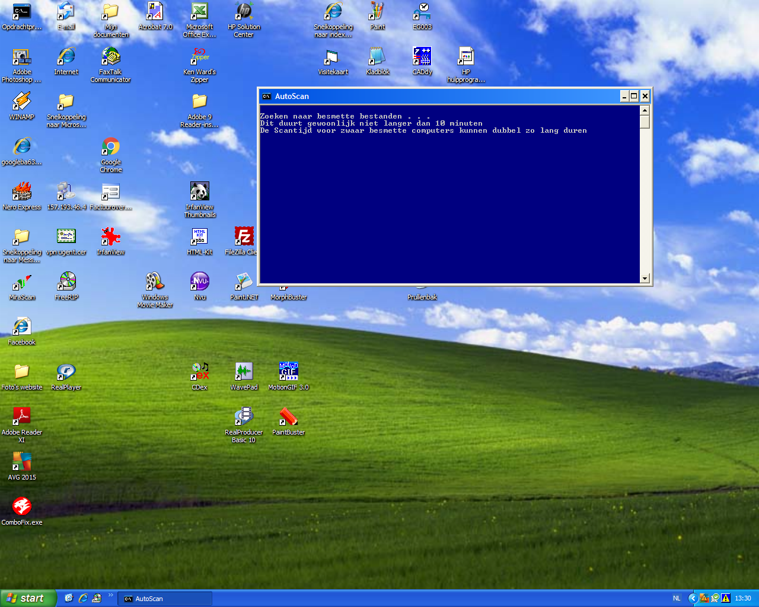Select the AutoScan taskbar button
This screenshot has height=607, width=759.
click(165, 599)
